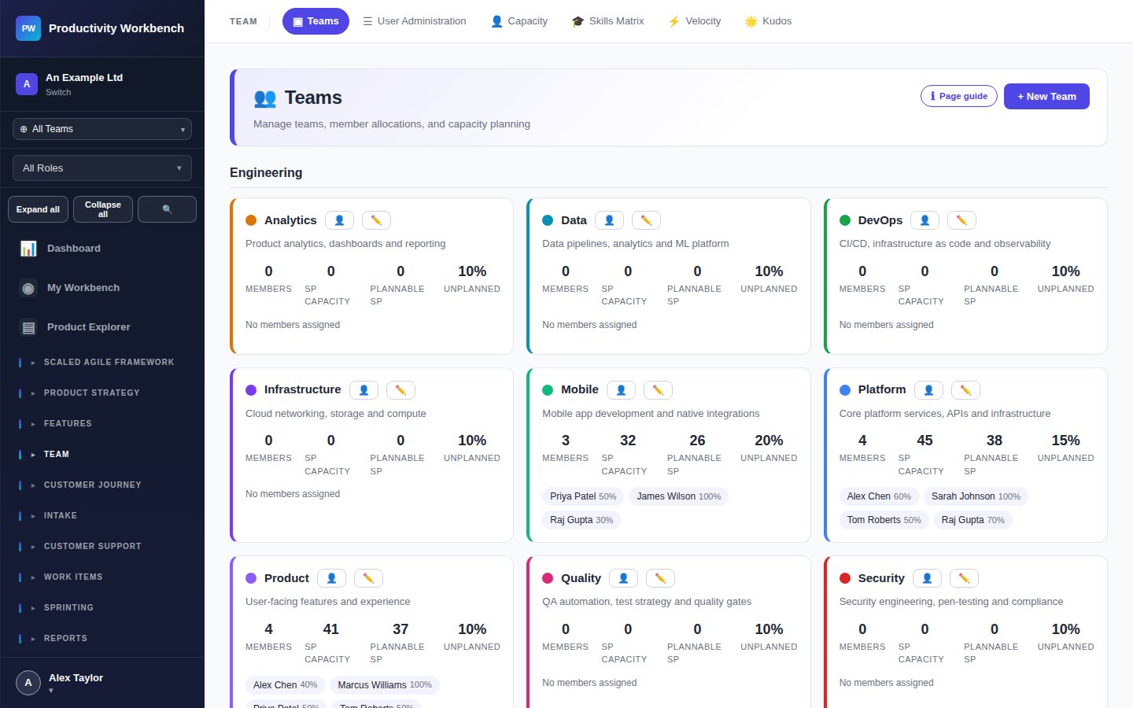The width and height of the screenshot is (1133, 708).
Task: Edit the Mobile team via pencil icon
Action: pyautogui.click(x=658, y=390)
